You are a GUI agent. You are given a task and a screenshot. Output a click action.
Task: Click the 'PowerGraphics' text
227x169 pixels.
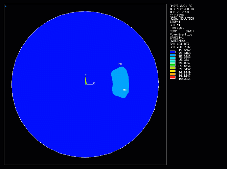click(x=181, y=34)
